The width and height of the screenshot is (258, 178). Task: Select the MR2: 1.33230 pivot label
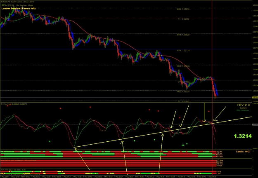[183, 9]
